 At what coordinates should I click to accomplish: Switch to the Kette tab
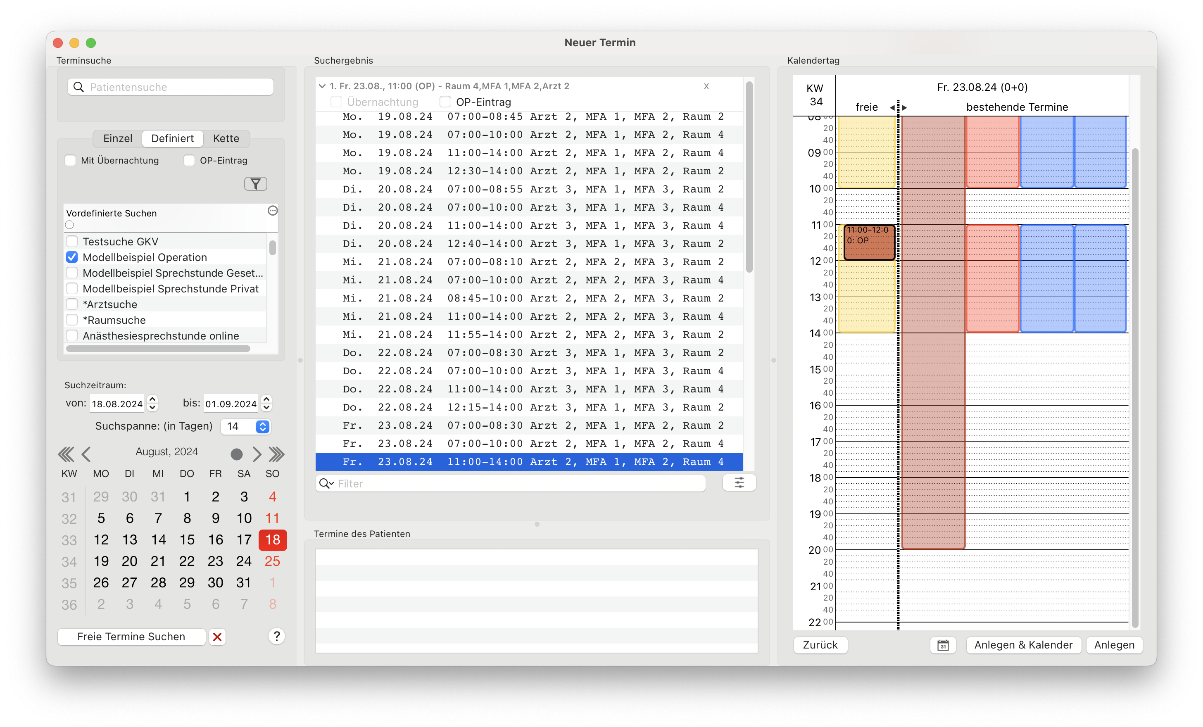point(226,138)
